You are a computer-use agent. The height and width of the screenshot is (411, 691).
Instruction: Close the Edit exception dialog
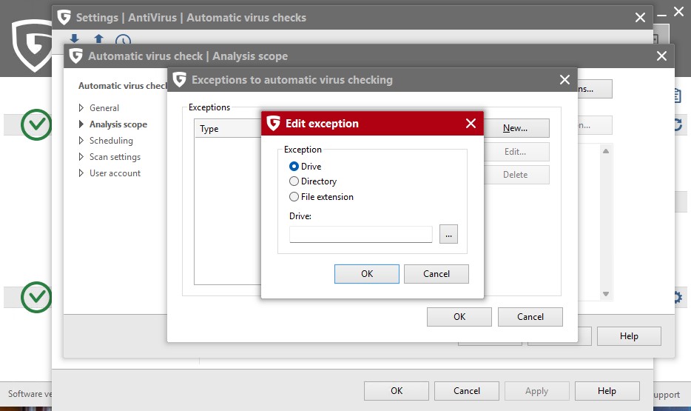pos(471,124)
